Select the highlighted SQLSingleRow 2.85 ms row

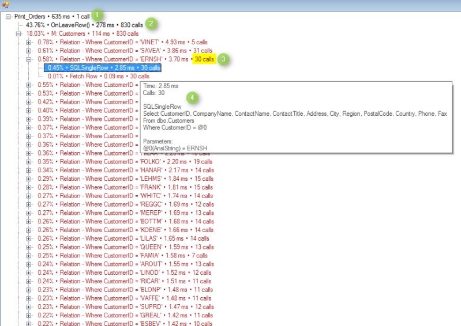click(103, 68)
